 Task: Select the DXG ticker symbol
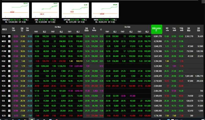pos(4,111)
